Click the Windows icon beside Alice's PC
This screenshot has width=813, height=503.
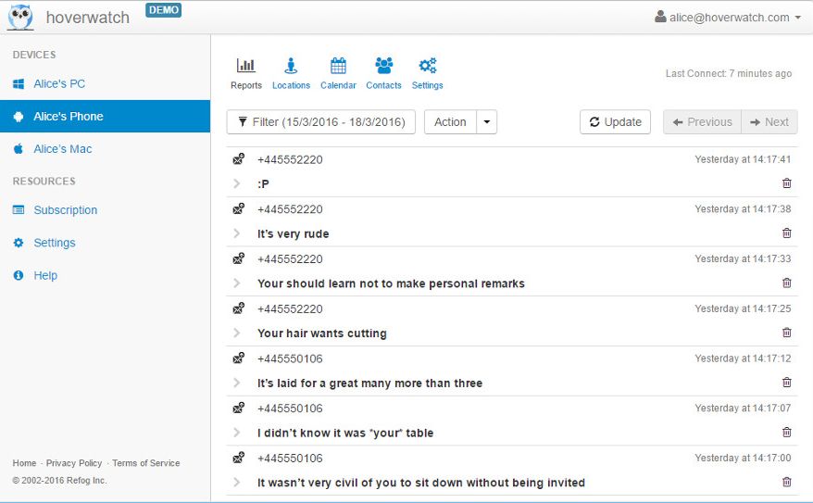point(19,84)
